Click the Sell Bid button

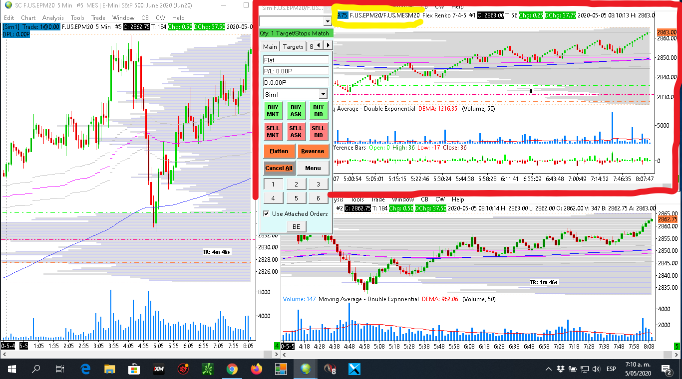click(x=319, y=132)
